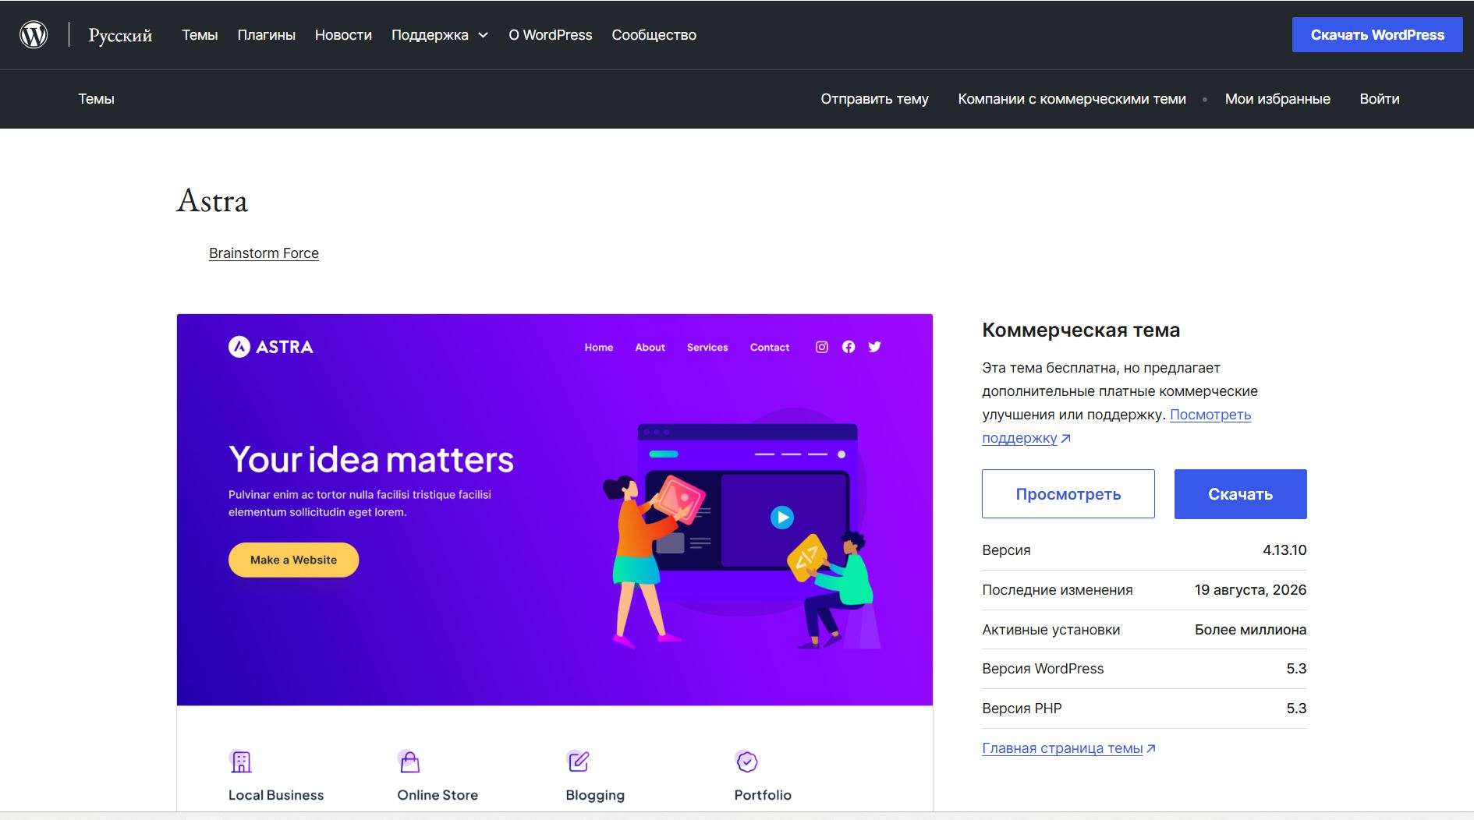Open Компании с коммерческими теми link

[1072, 99]
